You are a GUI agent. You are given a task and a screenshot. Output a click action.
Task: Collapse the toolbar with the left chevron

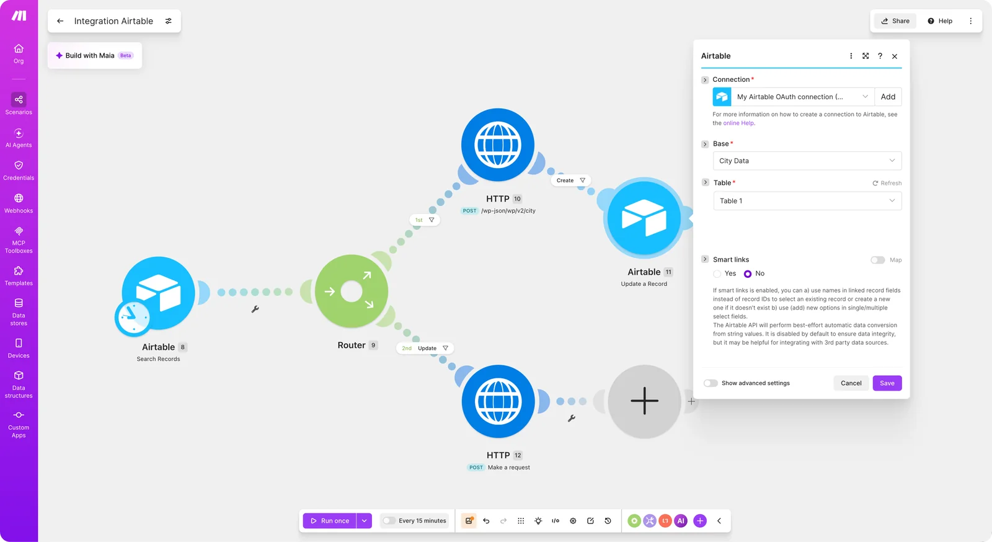719,521
